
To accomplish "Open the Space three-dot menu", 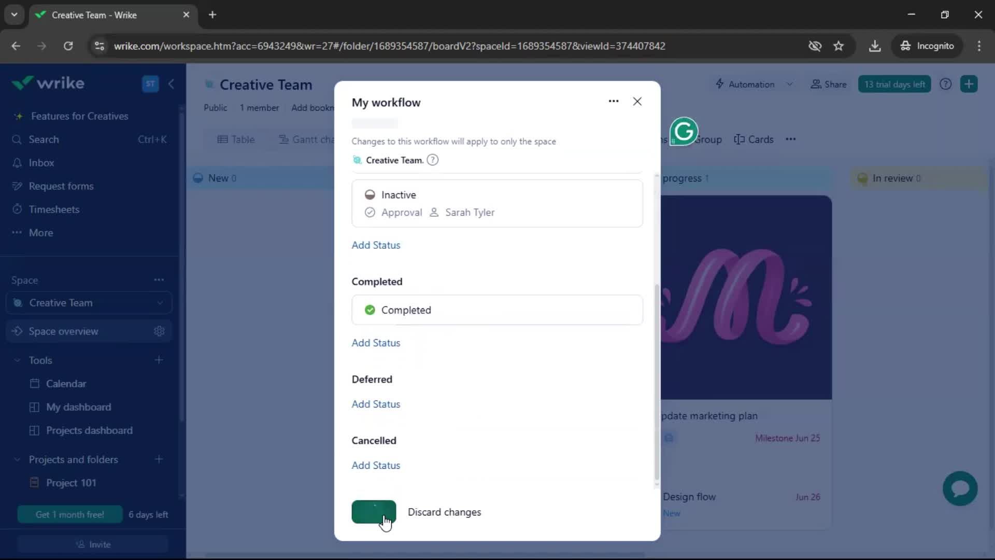I will [159, 280].
